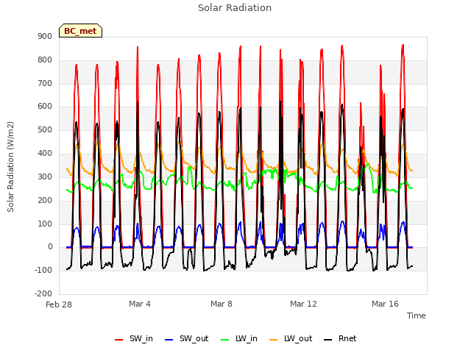Click the 300 y-axis tick label
The image size is (471, 353).
coord(45,176)
